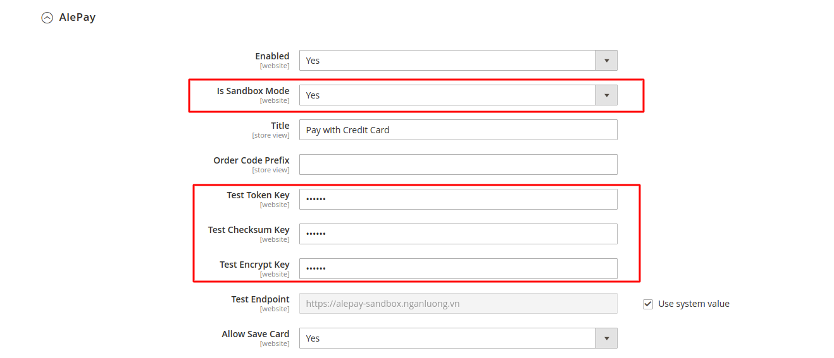Image resolution: width=834 pixels, height=358 pixels.
Task: Click the Order Code Prefix label
Action: (x=251, y=160)
